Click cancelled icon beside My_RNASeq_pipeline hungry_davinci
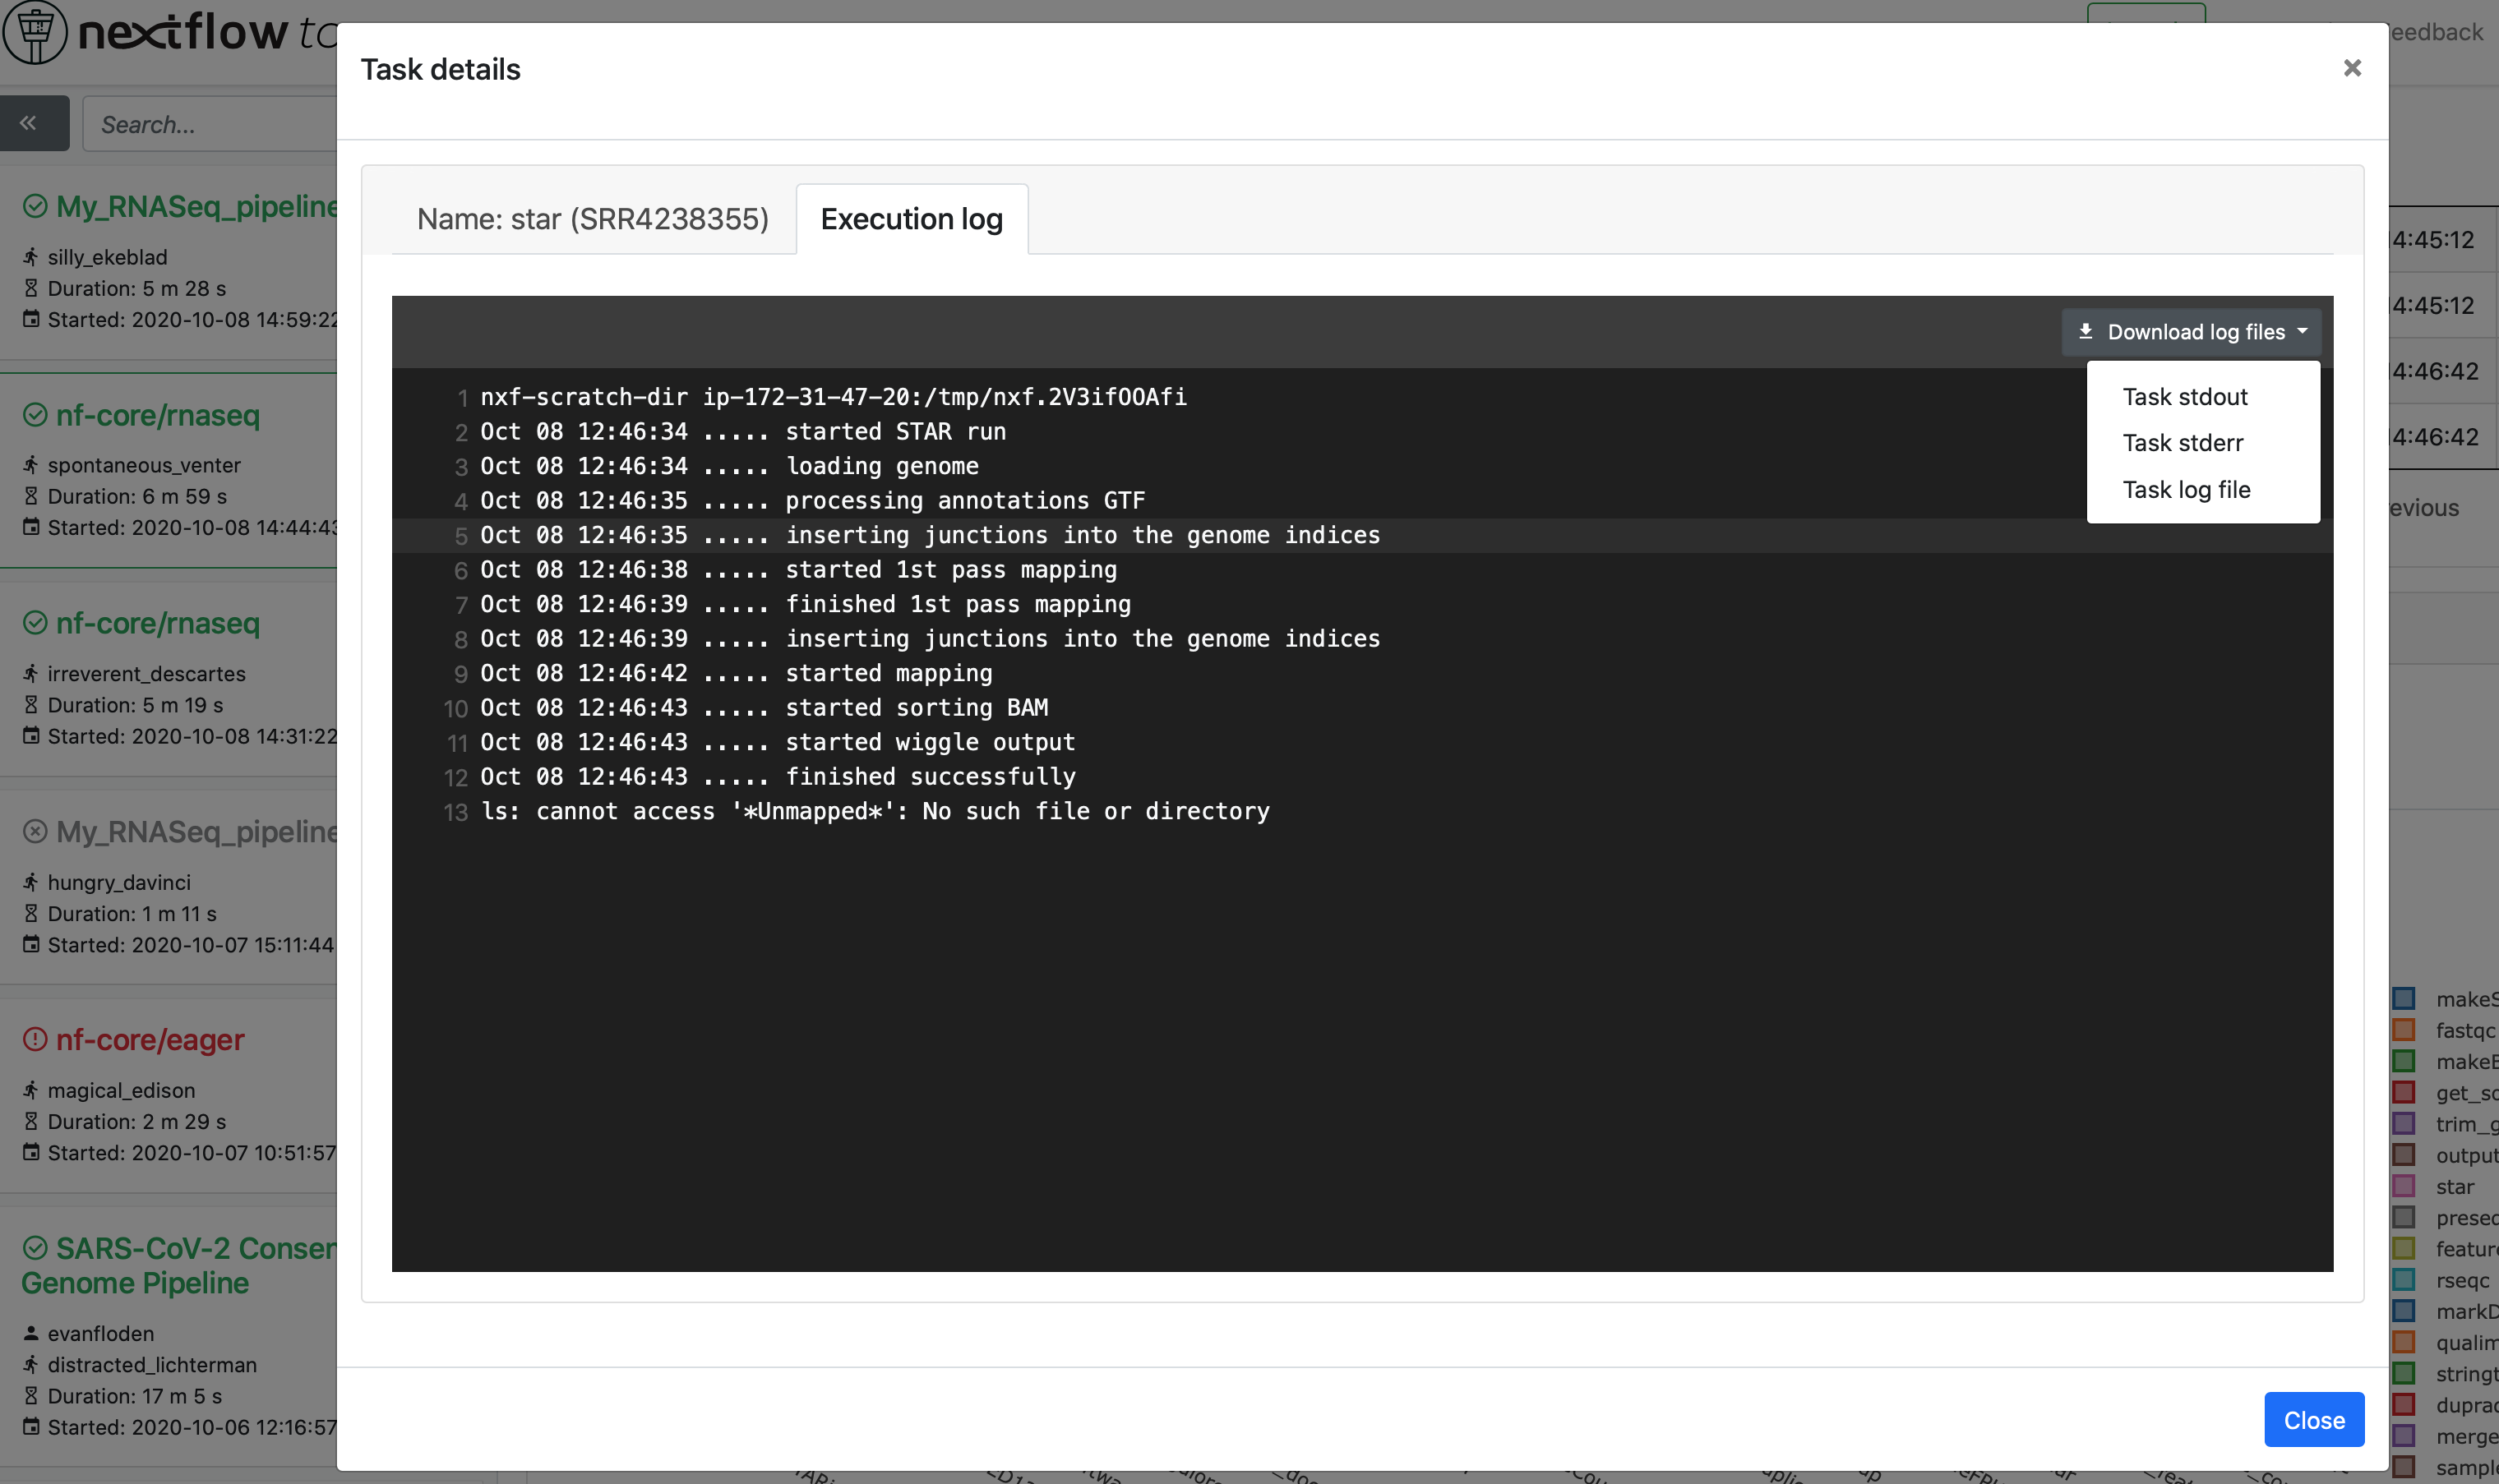 pyautogui.click(x=35, y=831)
